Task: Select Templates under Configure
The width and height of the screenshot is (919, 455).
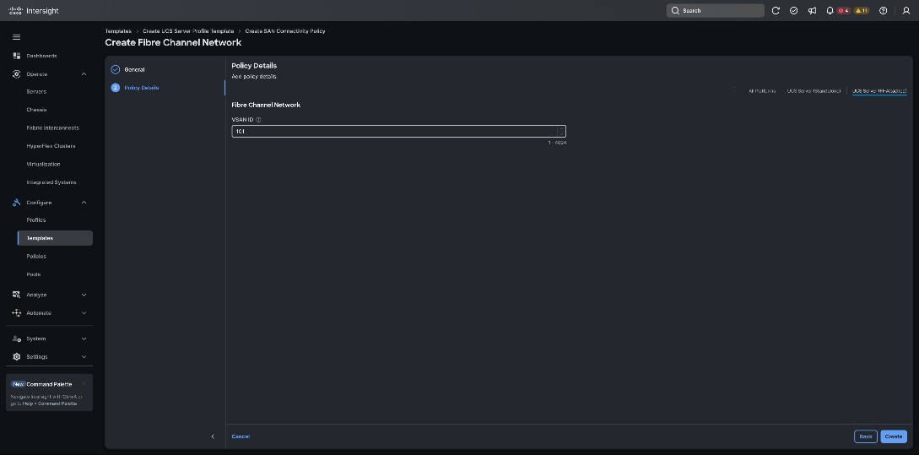Action: point(55,238)
